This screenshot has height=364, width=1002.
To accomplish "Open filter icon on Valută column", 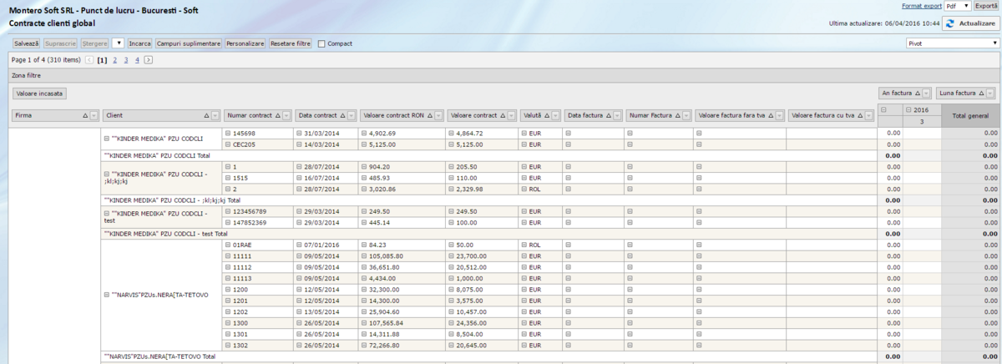I will 555,115.
